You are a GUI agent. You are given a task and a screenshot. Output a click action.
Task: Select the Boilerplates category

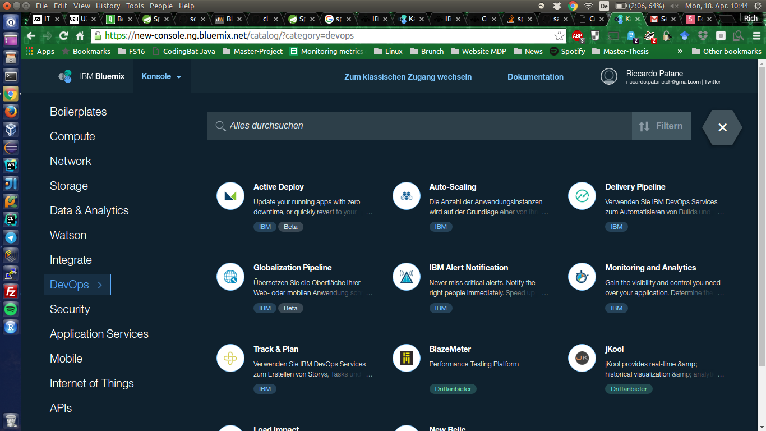(x=79, y=112)
